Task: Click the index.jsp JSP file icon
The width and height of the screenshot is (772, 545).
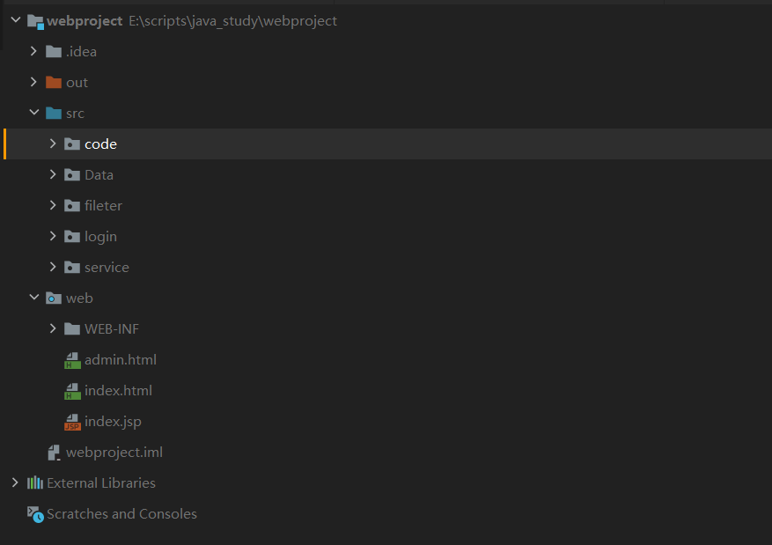Action: [72, 422]
